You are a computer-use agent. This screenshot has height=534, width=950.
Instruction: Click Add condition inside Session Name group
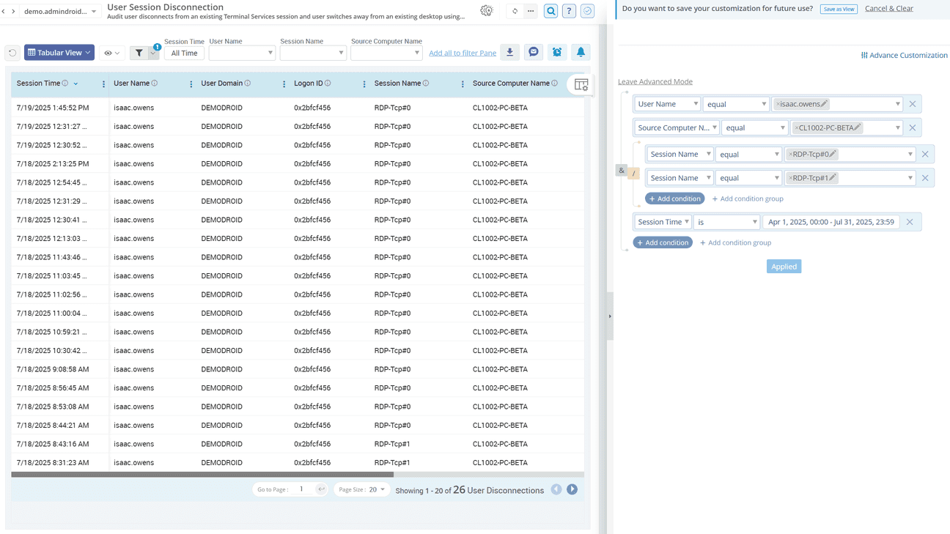[675, 199]
